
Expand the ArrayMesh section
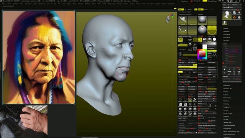227,34
